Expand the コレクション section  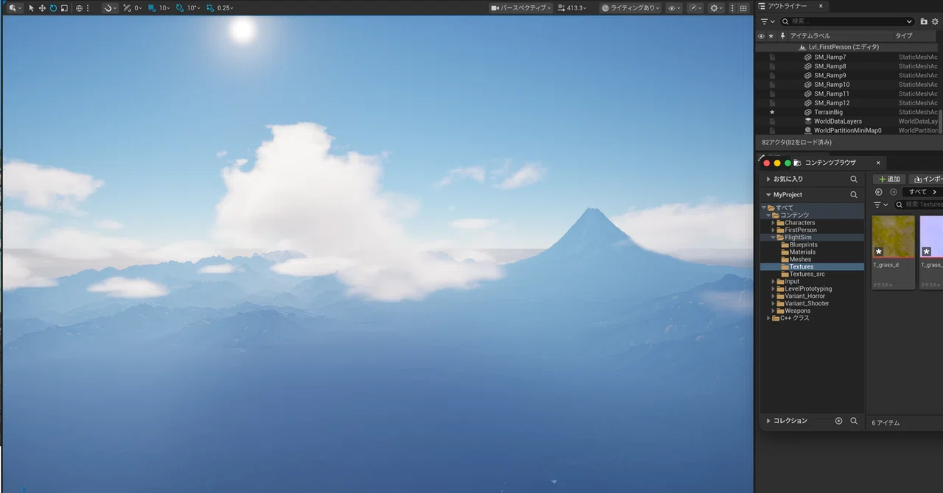click(768, 421)
